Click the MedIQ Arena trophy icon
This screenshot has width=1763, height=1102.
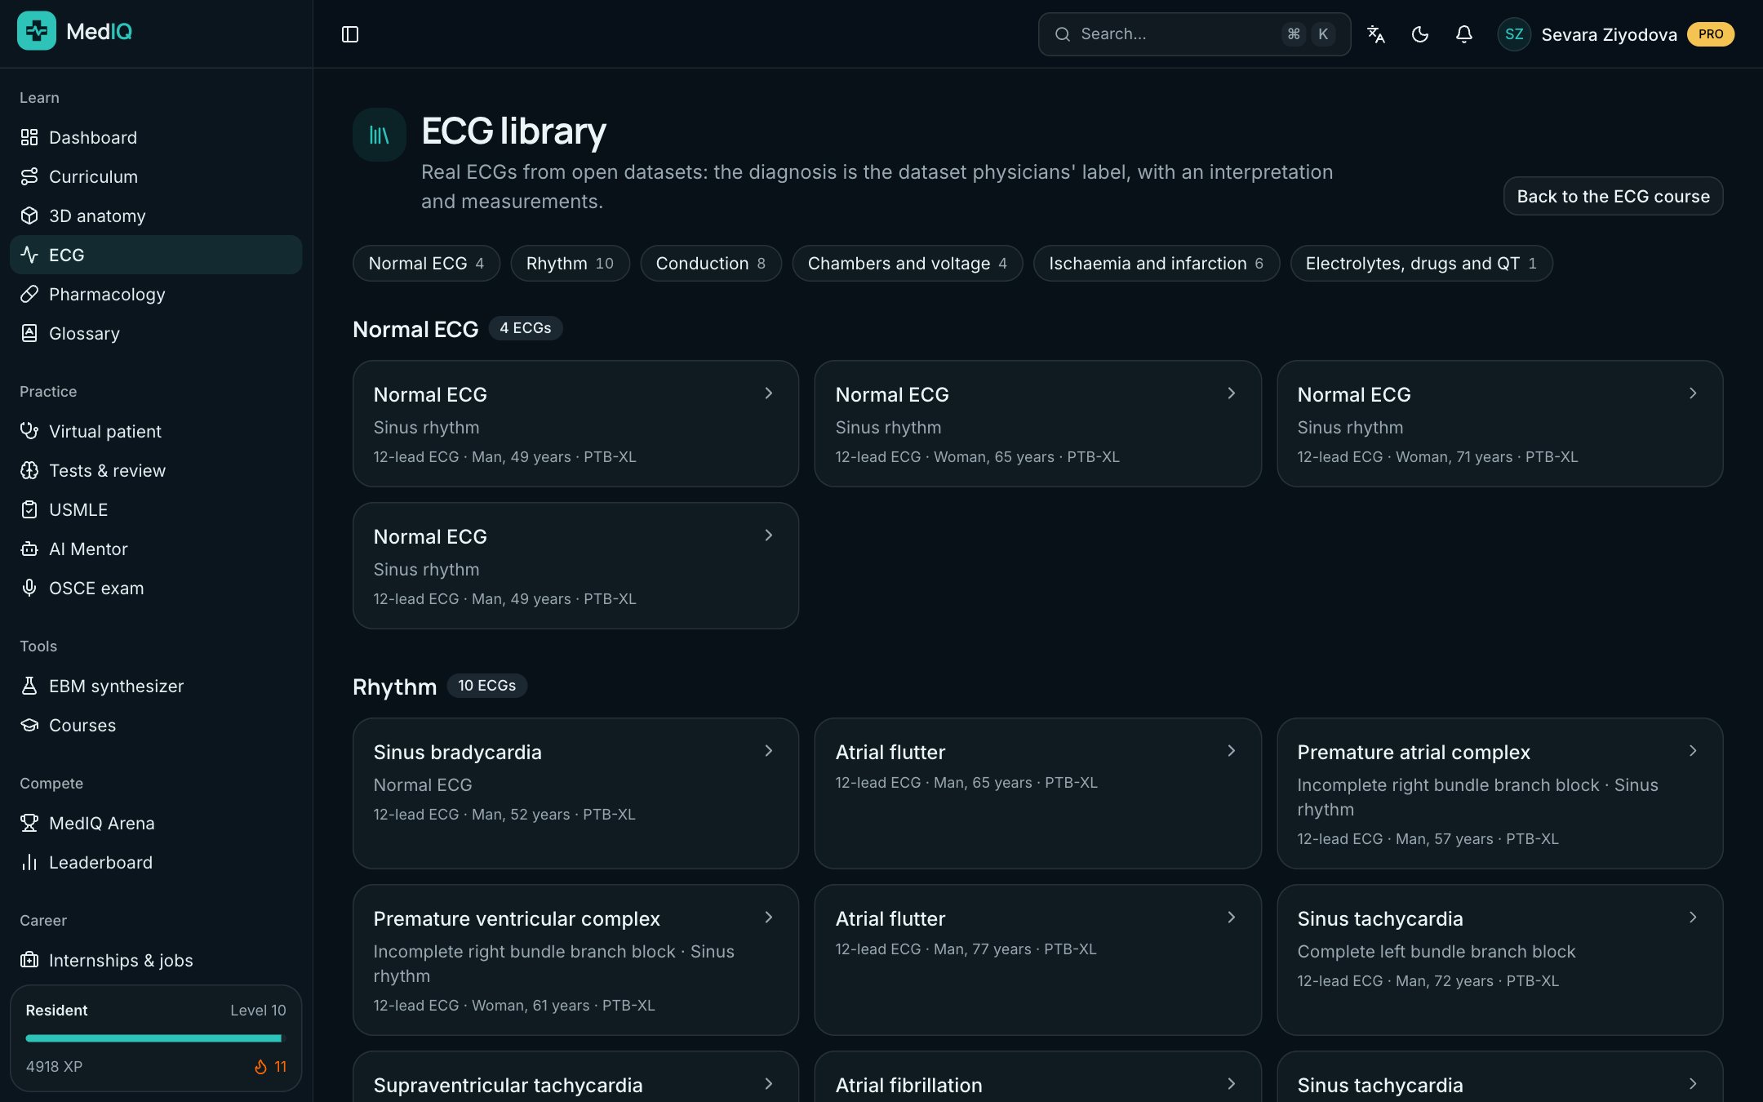(x=29, y=823)
